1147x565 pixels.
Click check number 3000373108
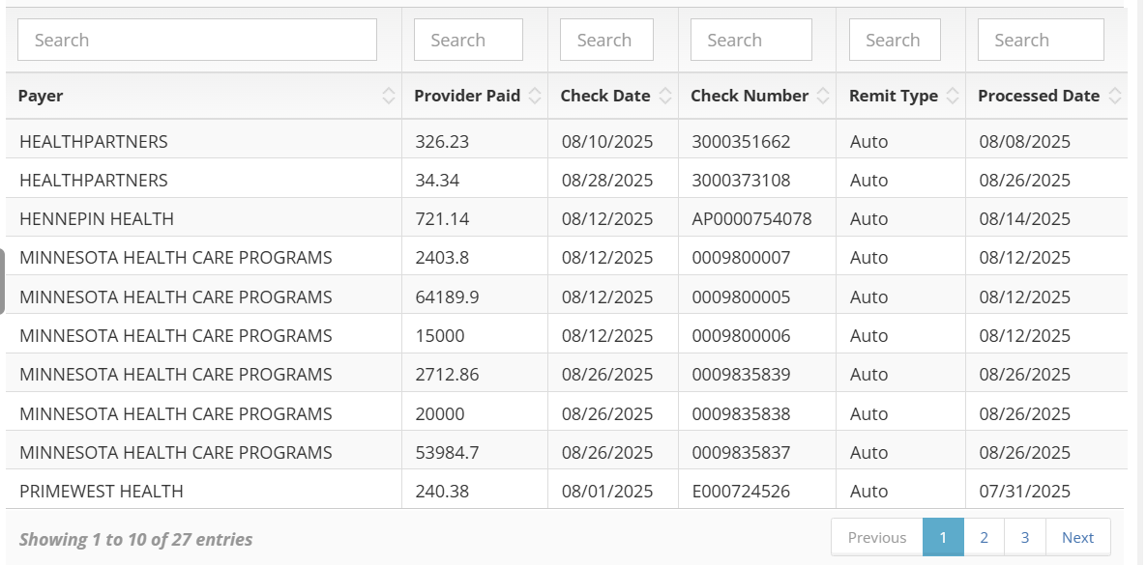pyautogui.click(x=741, y=180)
